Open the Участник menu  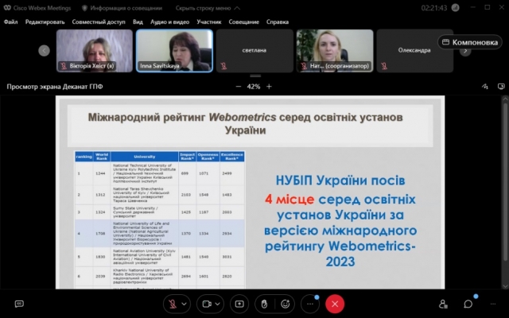pos(209,21)
